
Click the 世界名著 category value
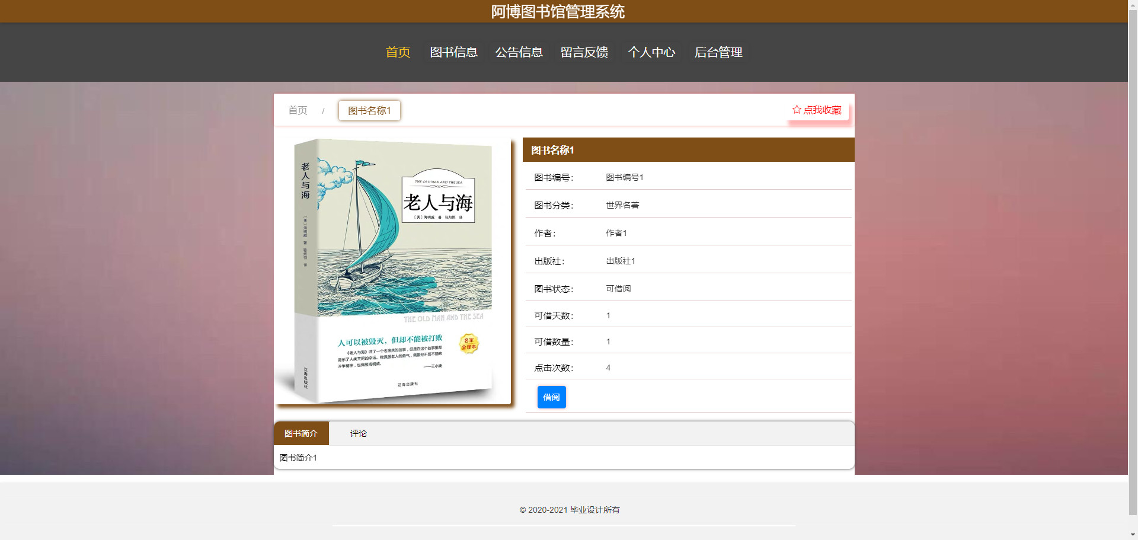pyautogui.click(x=622, y=205)
